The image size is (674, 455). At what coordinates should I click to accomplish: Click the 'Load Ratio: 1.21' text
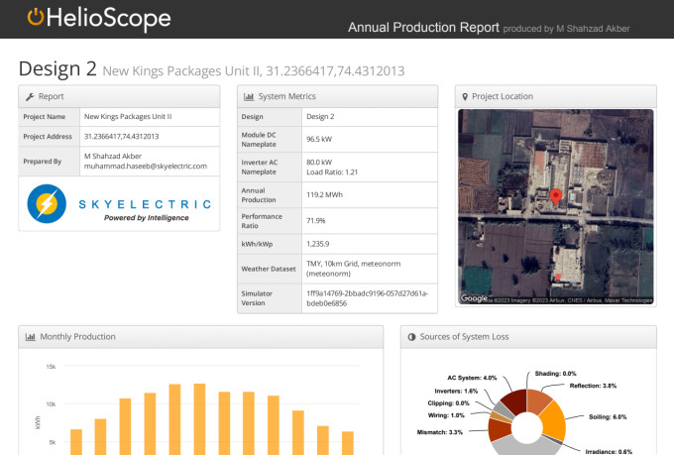tap(332, 172)
